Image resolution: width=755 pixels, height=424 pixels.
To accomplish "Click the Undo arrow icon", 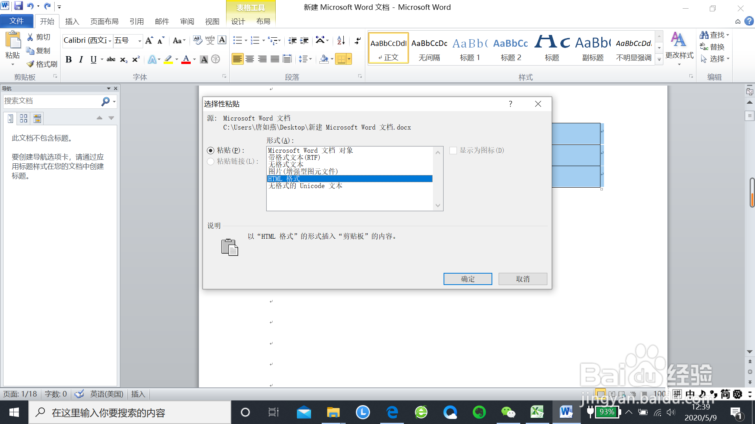I will pos(30,6).
